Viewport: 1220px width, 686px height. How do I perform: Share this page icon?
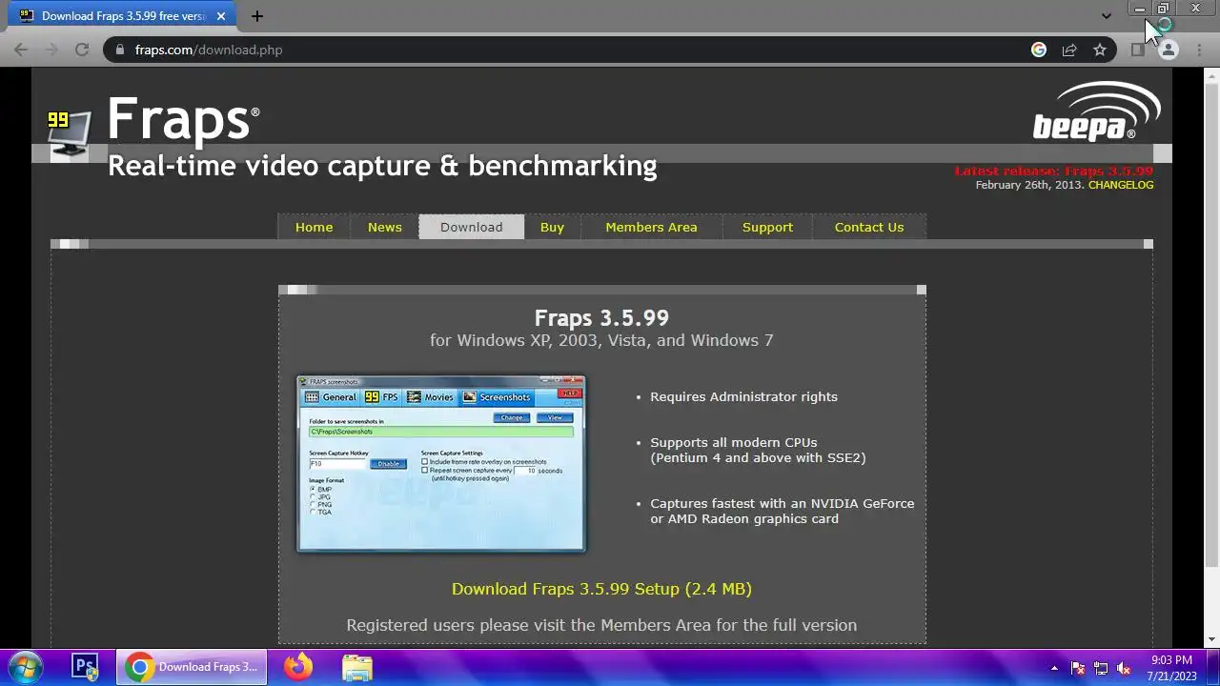[1069, 50]
